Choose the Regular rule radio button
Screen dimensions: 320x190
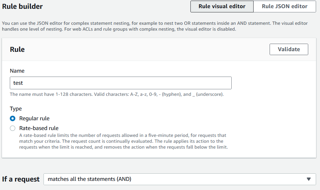tap(13, 118)
